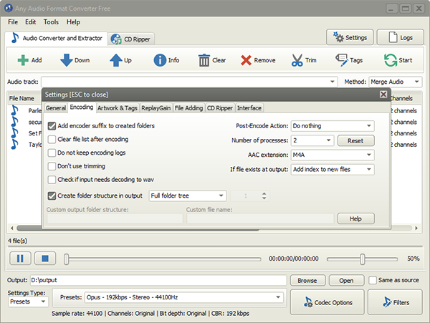Switch to Interface tab
This screenshot has height=323, width=430.
249,108
